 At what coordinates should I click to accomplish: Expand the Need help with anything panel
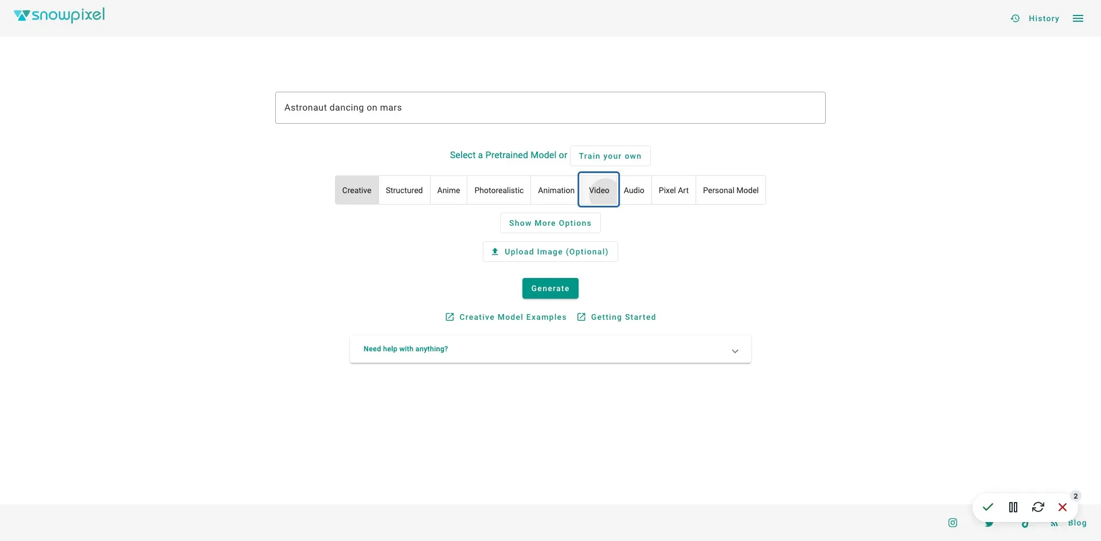coord(550,349)
